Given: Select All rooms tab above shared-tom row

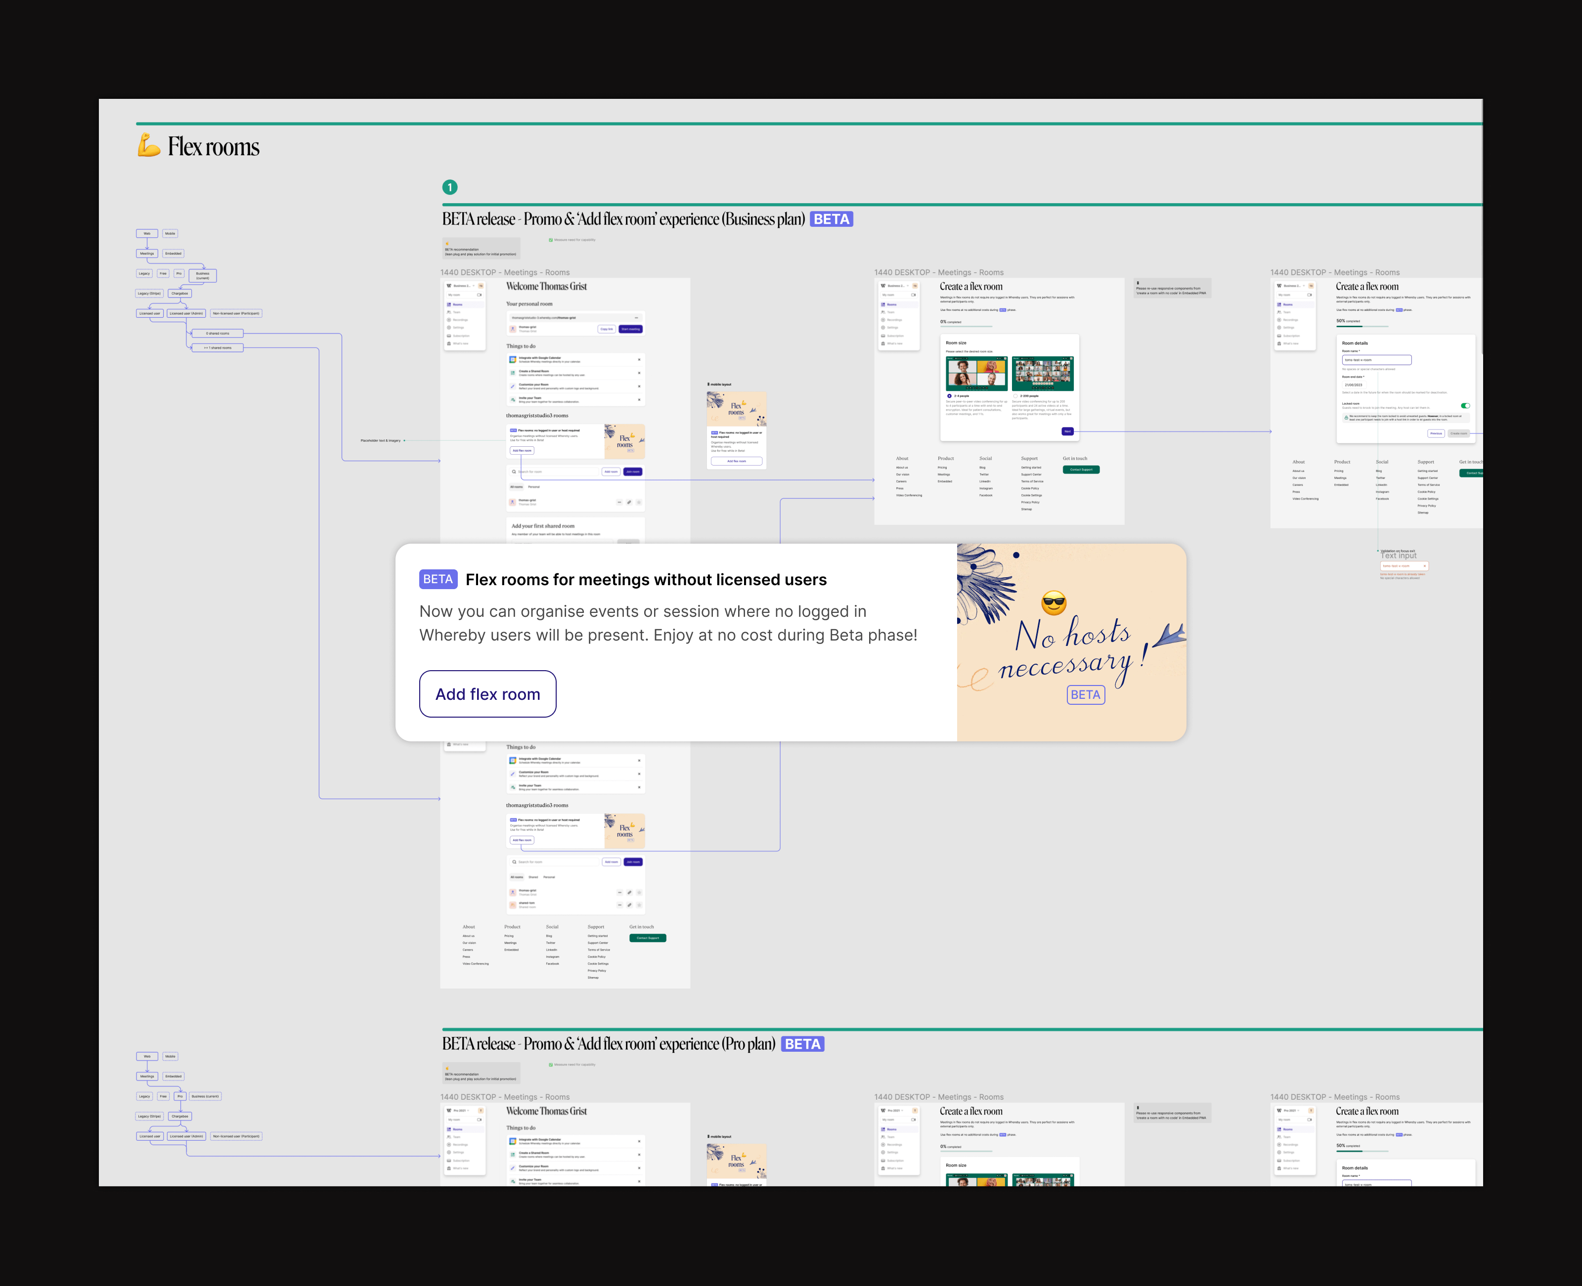Looking at the screenshot, I should [x=517, y=877].
